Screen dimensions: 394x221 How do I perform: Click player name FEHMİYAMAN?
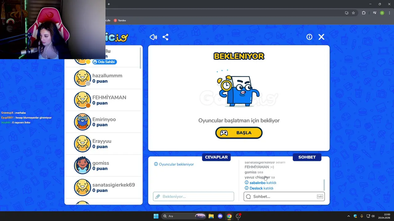109,97
